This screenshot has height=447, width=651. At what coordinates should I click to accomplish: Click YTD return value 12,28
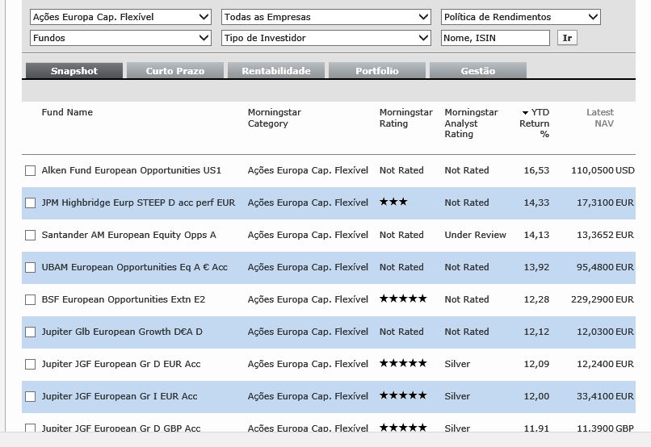tap(536, 299)
